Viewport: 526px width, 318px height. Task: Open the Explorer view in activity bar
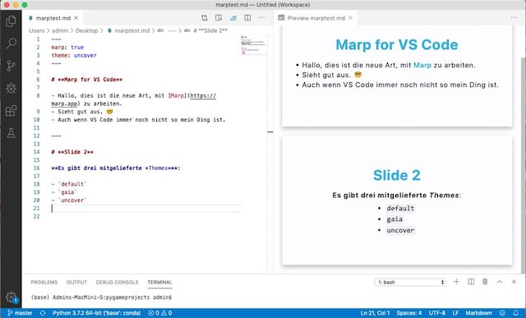point(11,21)
